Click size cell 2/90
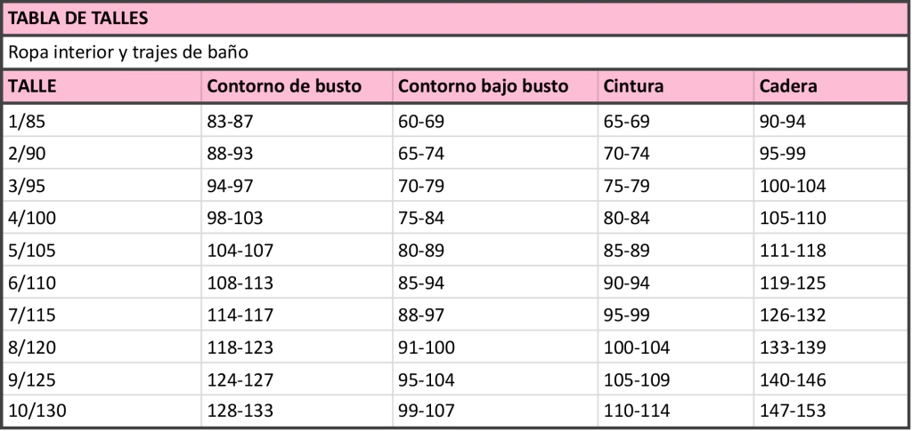 28,154
